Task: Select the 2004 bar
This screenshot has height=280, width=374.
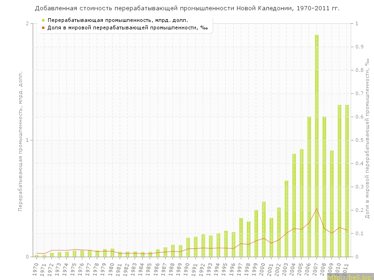Action: tap(294, 205)
